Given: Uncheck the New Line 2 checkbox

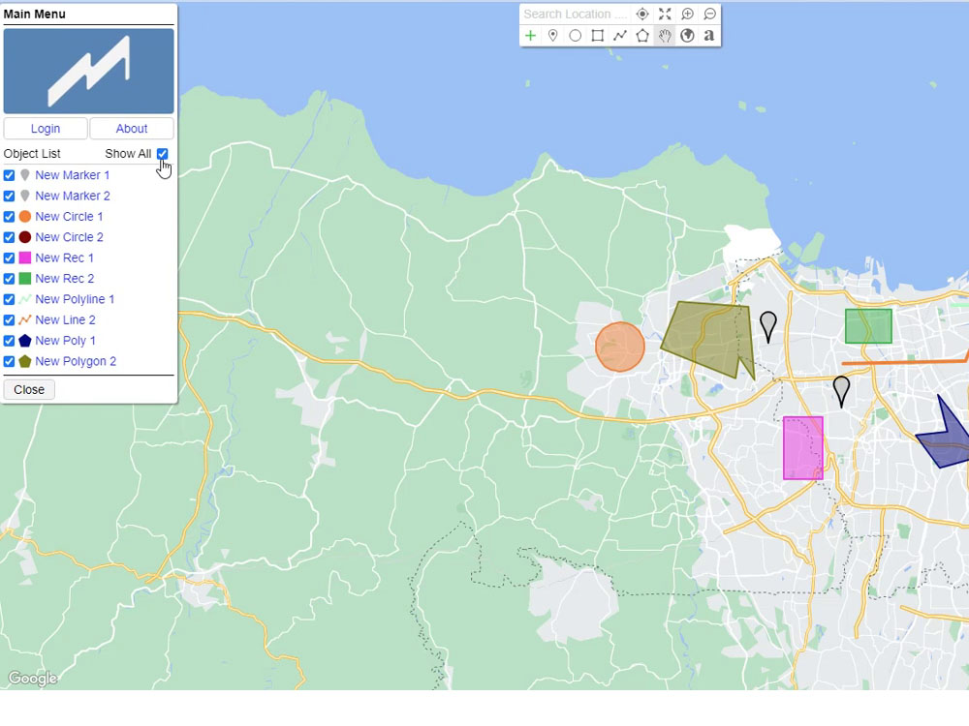Looking at the screenshot, I should pos(10,319).
